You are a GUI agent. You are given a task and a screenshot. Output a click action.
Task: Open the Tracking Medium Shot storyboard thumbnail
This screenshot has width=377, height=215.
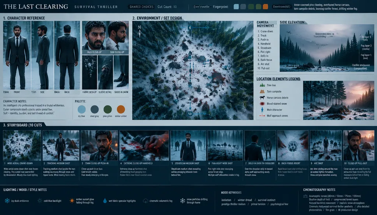point(61,146)
